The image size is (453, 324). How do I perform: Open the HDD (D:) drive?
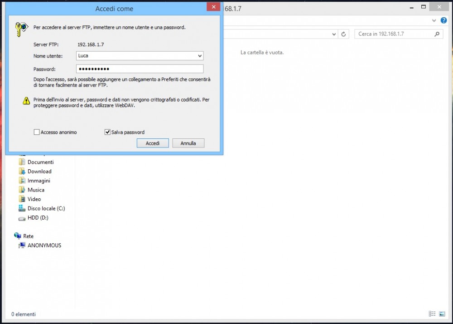(38, 217)
